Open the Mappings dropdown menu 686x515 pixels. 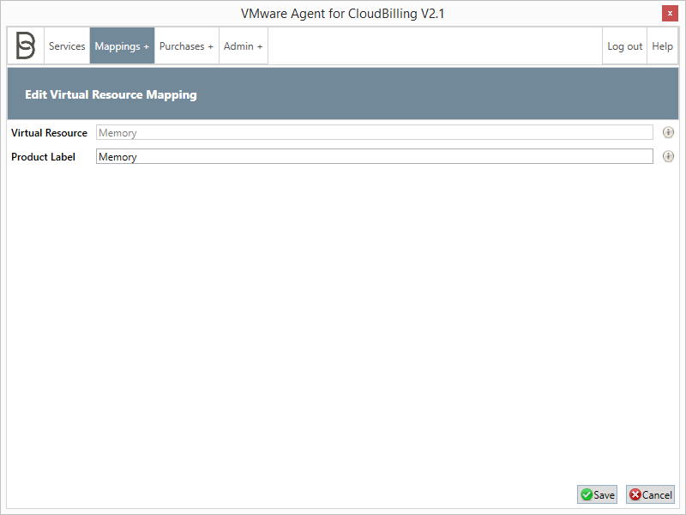click(x=121, y=45)
